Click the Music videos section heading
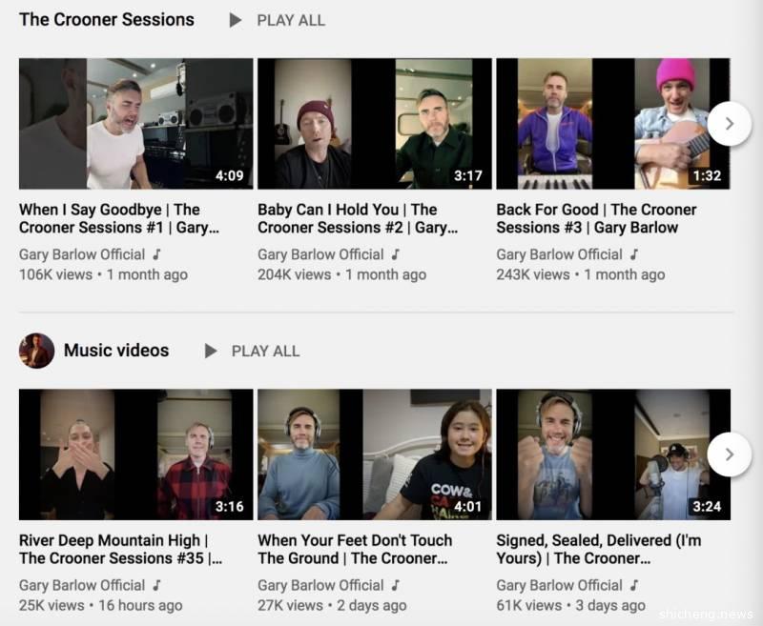Image resolution: width=763 pixels, height=626 pixels. coord(116,351)
